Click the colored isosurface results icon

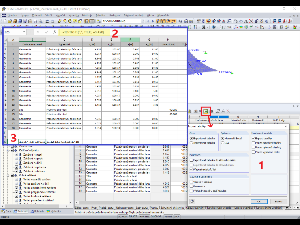pyautogui.click(x=241, y=27)
